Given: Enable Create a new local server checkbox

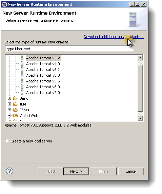Looking at the screenshot, I should [7, 141].
